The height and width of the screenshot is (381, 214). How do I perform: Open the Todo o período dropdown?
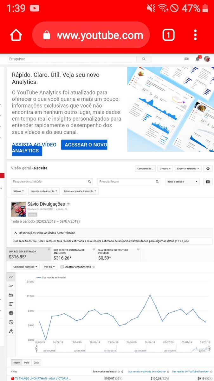point(182,182)
